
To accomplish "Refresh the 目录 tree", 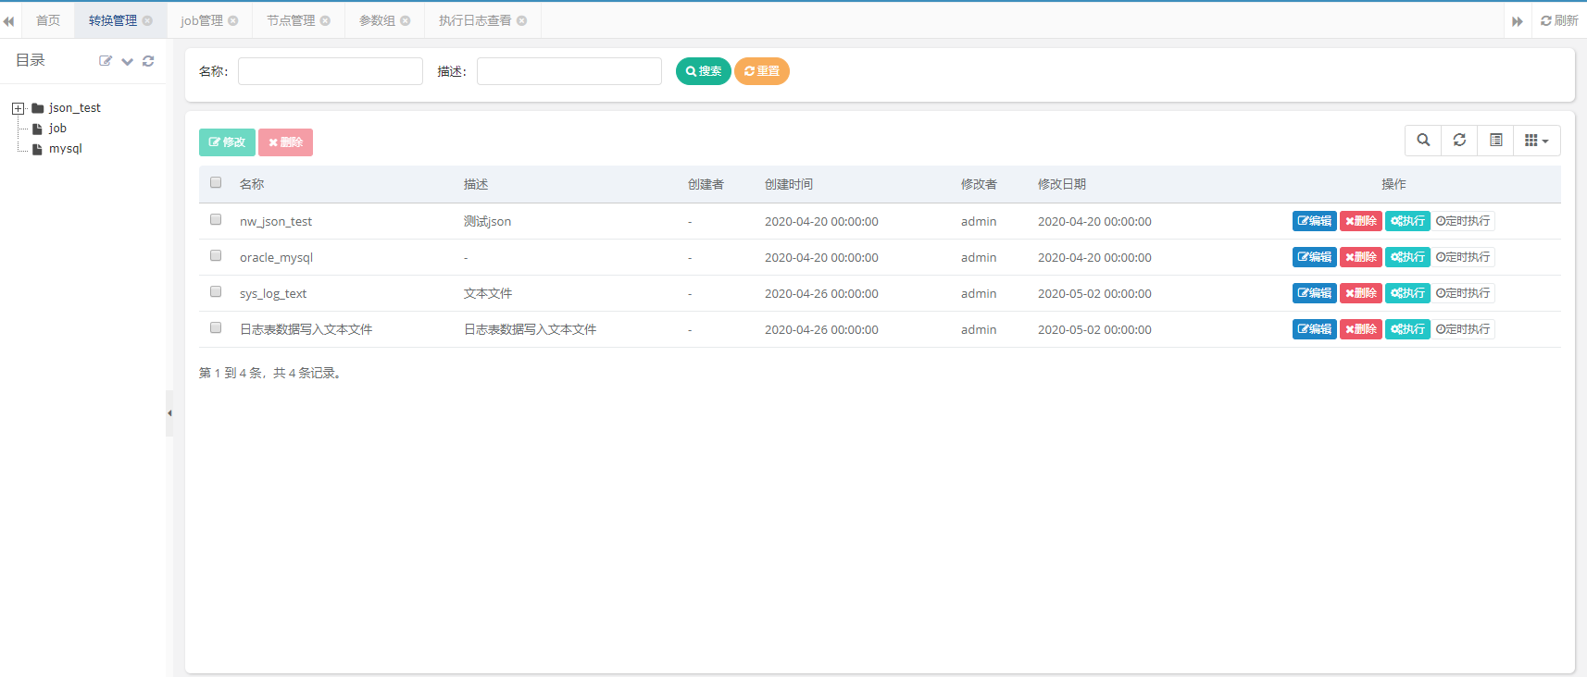I will coord(148,61).
